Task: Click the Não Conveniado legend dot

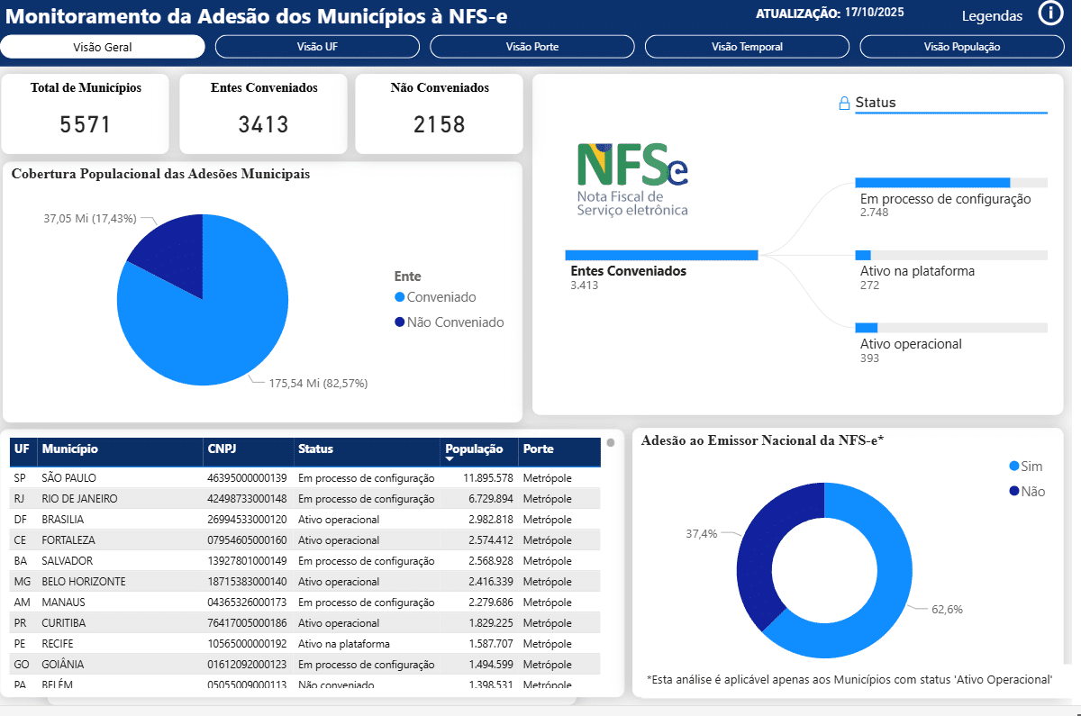Action: [400, 322]
